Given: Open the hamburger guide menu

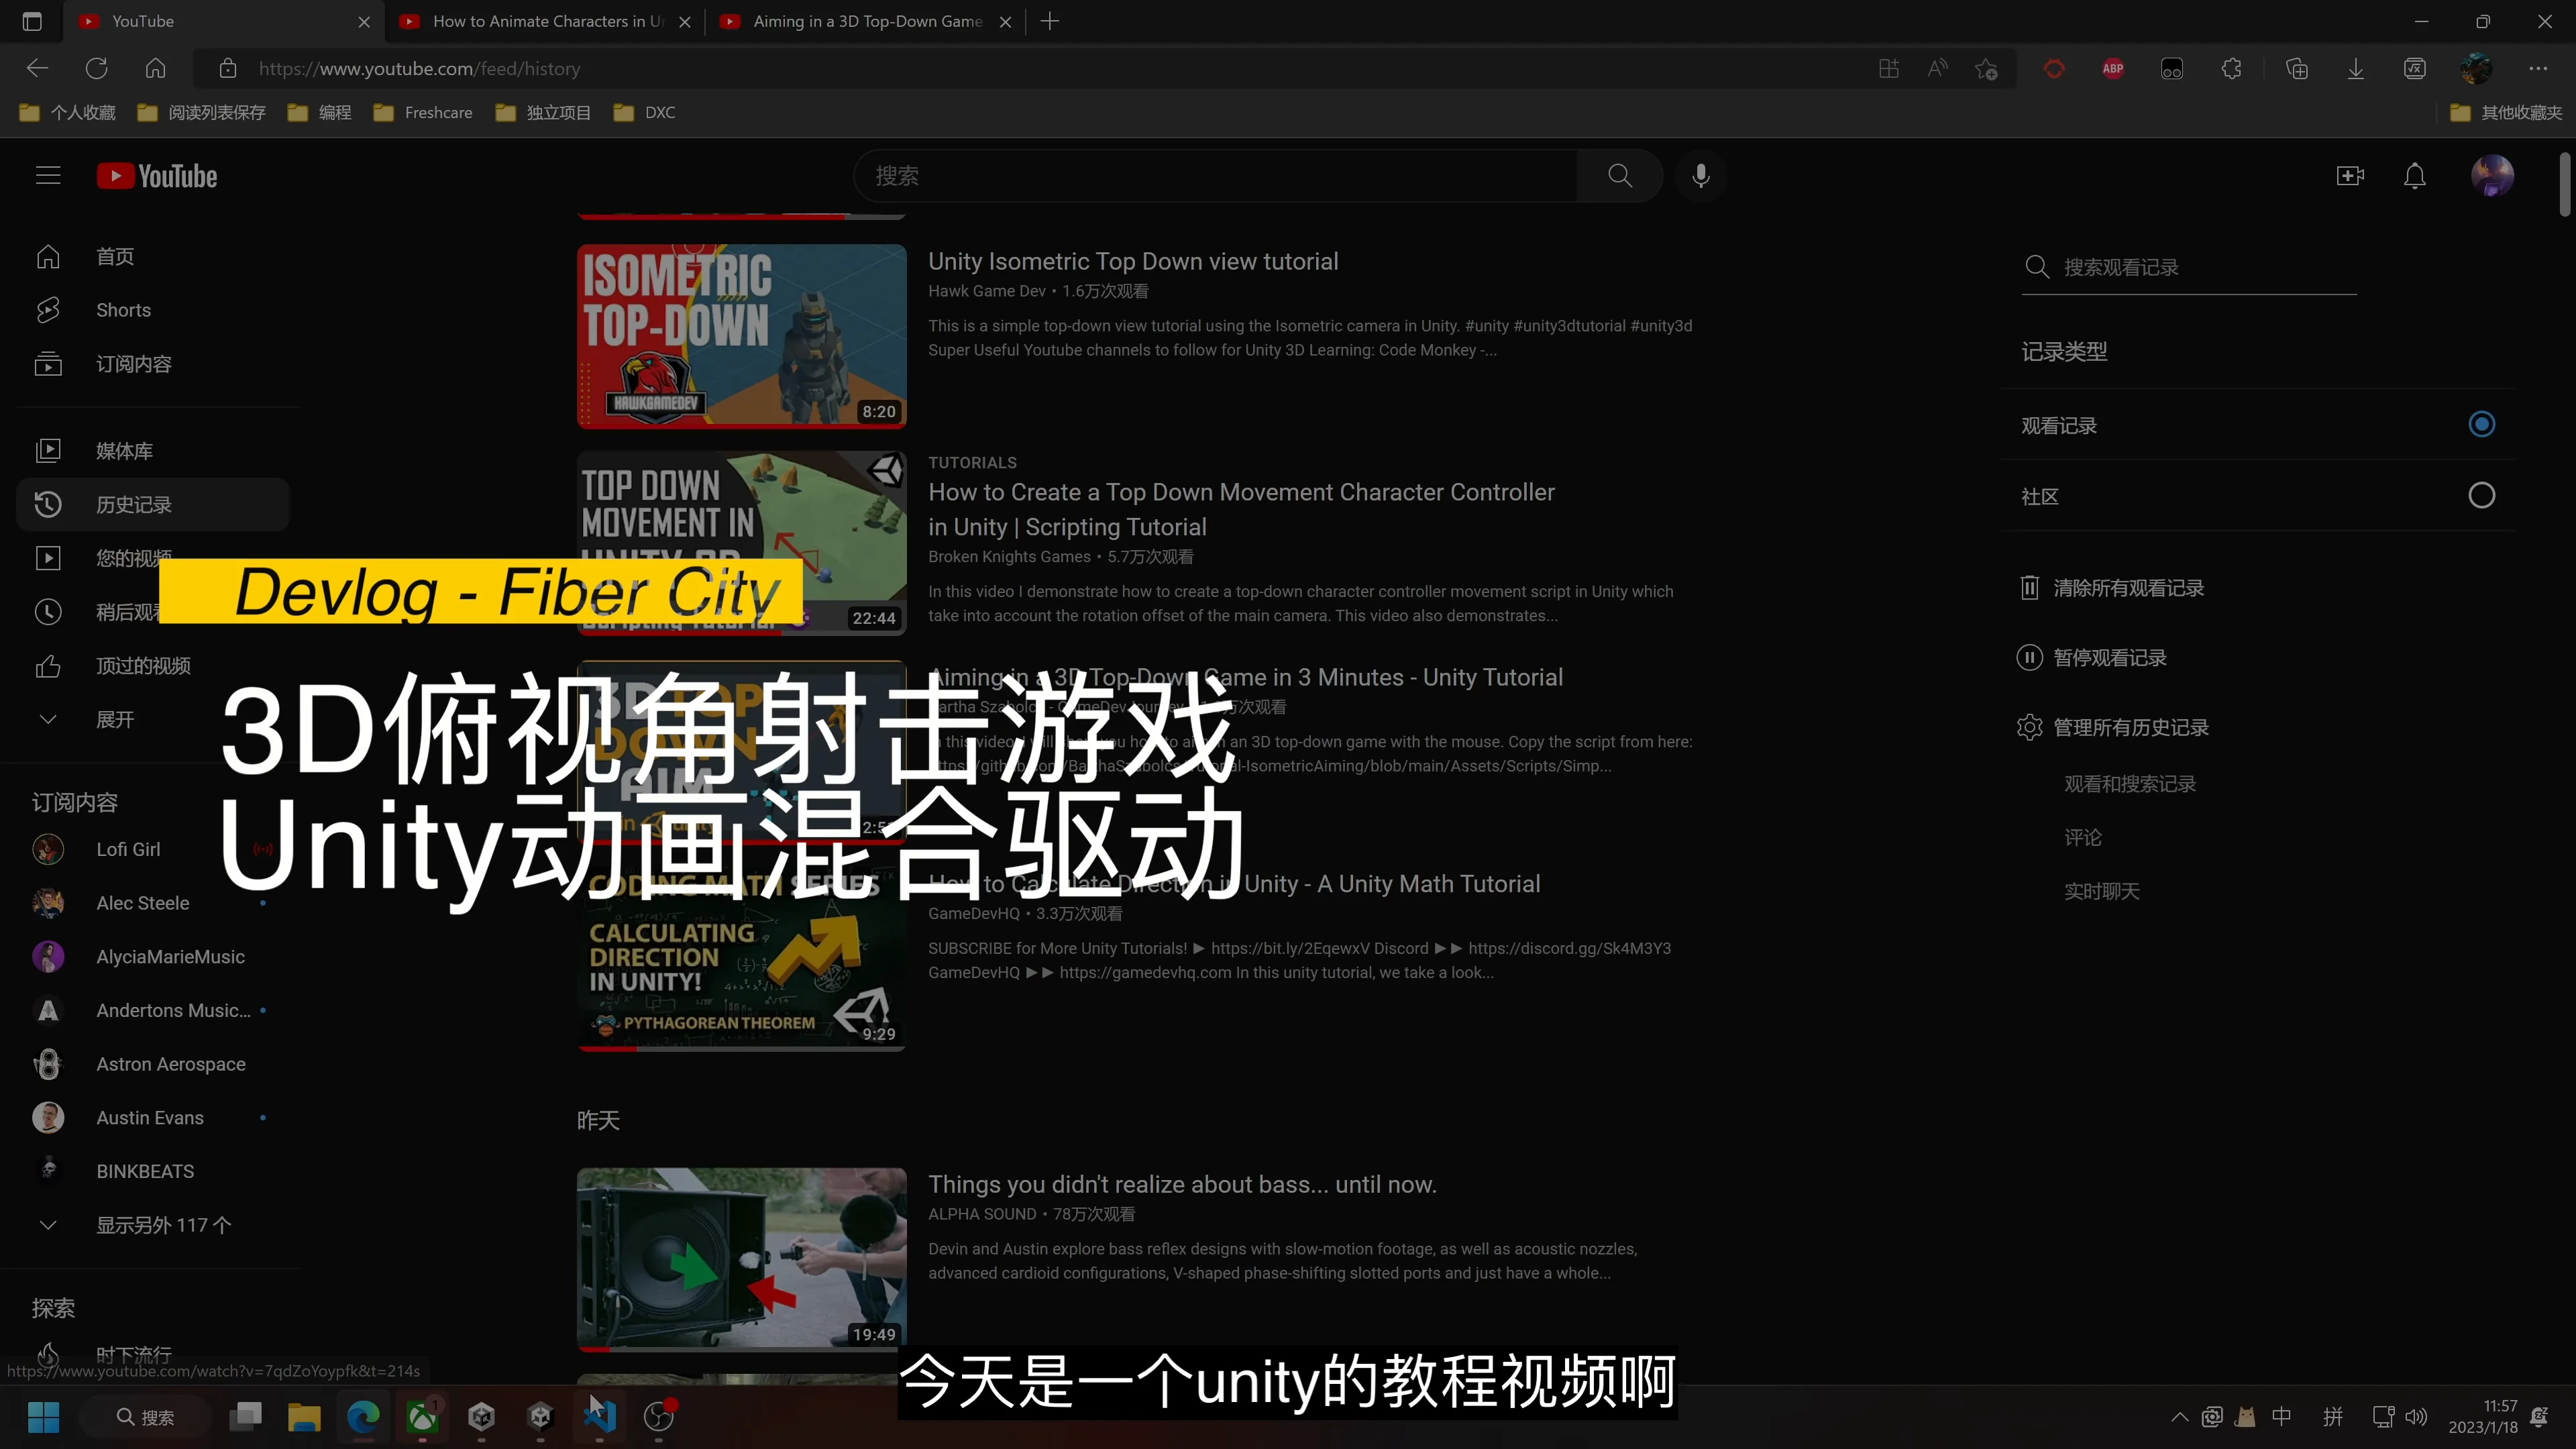Looking at the screenshot, I should (48, 176).
